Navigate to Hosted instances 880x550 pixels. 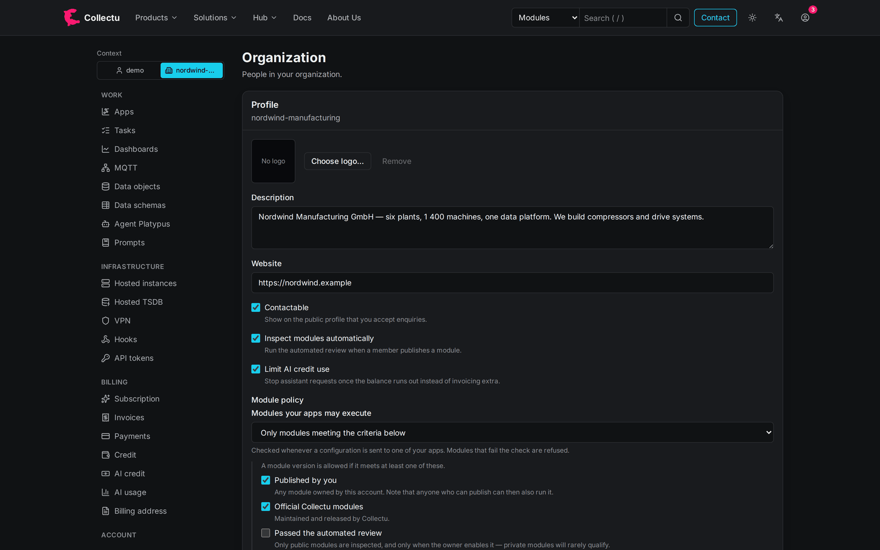tap(146, 283)
